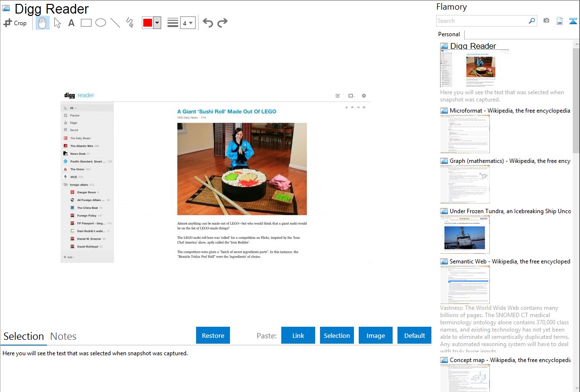Click the mark-as-read check icon in Digg Reader
The width and height of the screenshot is (580, 392).
click(x=338, y=96)
